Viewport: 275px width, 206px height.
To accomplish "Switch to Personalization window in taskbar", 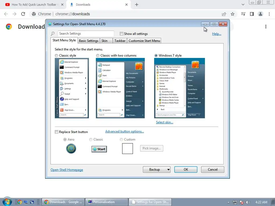I will pyautogui.click(x=107, y=202).
